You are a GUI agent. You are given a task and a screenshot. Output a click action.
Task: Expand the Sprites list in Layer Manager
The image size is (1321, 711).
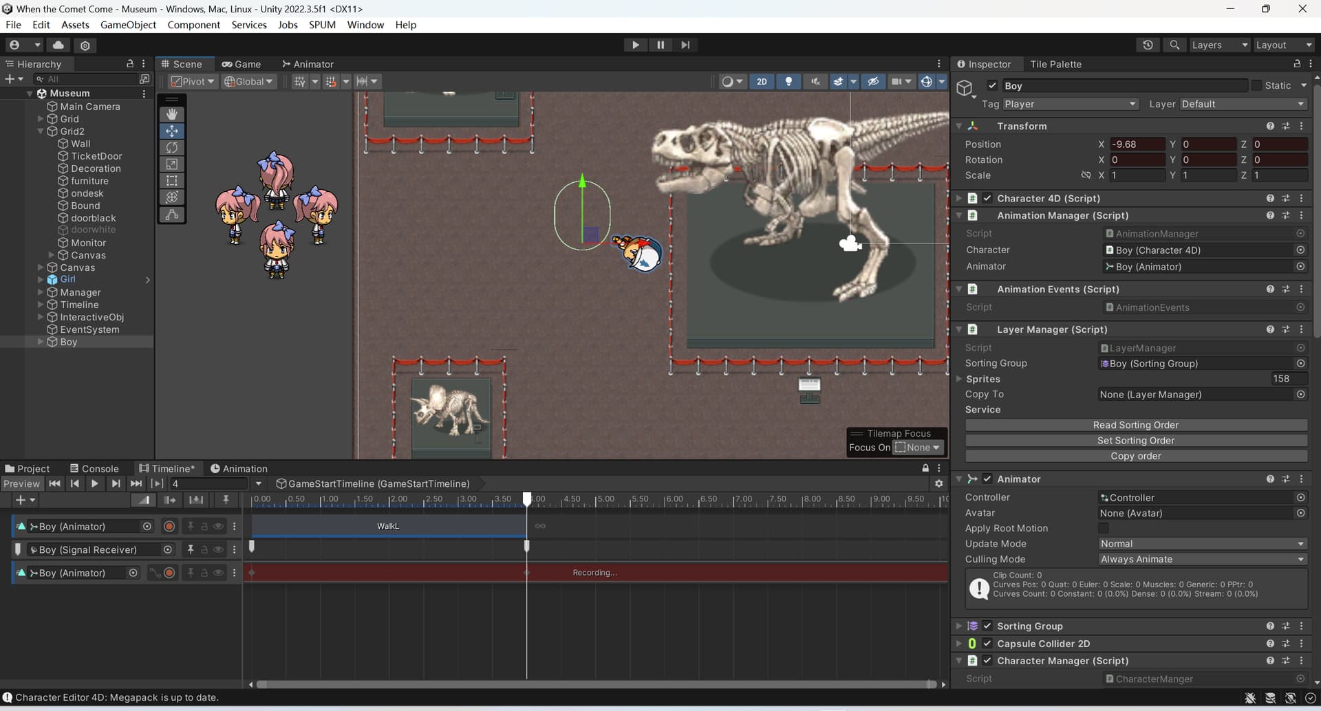960,379
